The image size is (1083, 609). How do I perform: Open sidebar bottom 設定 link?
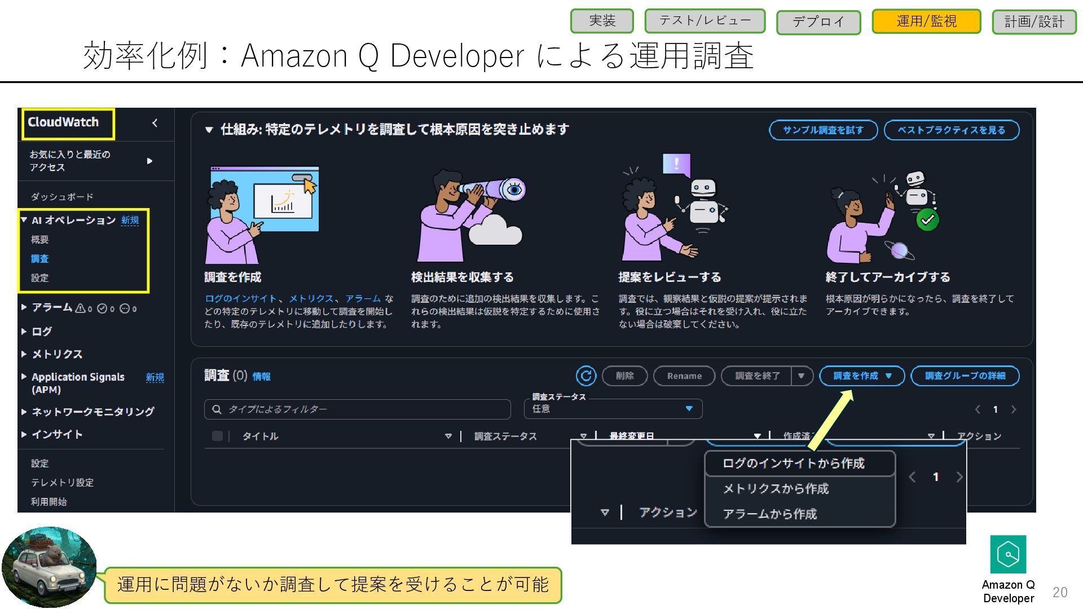tap(39, 464)
